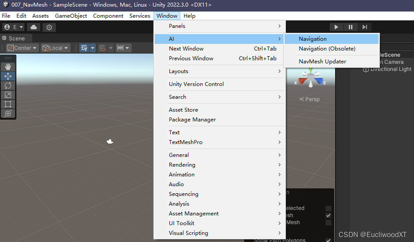Toggle the unchecked 'Mesh' overlay checkbox
This screenshot has width=414, height=242.
(x=328, y=223)
